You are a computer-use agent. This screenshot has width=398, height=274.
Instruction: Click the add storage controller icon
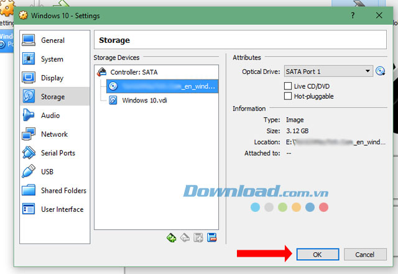(x=172, y=238)
